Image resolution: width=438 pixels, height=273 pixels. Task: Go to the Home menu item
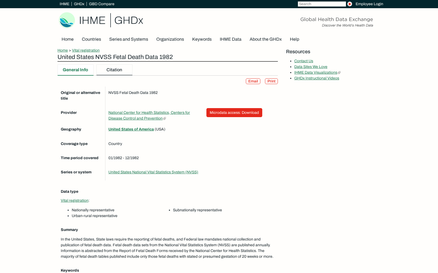tap(68, 39)
